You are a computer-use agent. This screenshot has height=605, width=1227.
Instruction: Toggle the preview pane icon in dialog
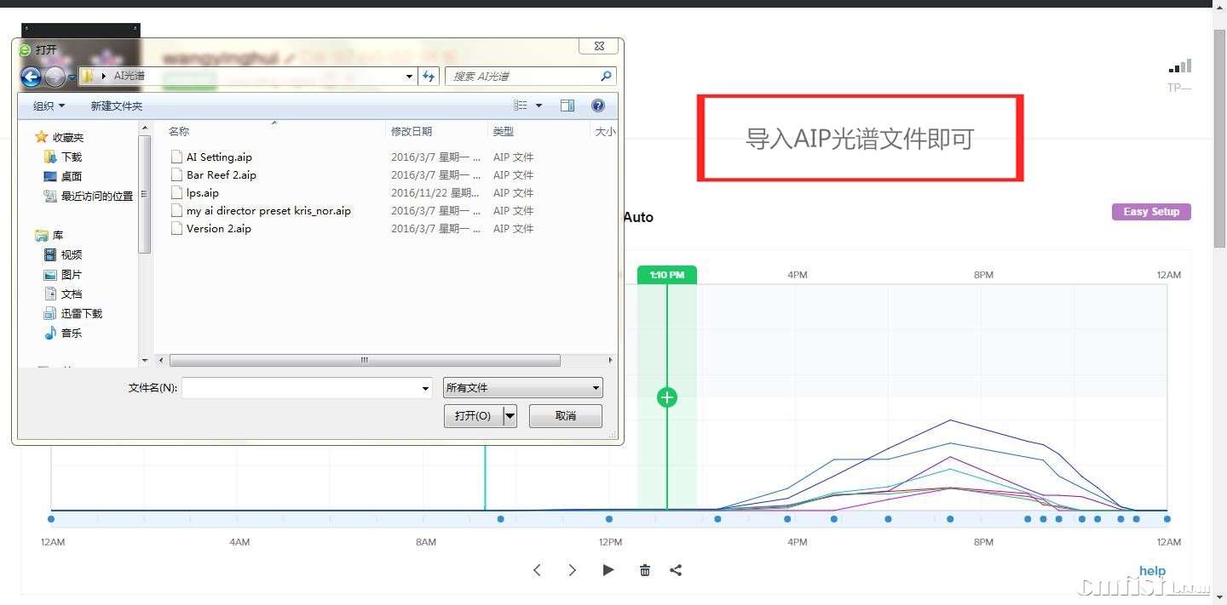coord(567,106)
